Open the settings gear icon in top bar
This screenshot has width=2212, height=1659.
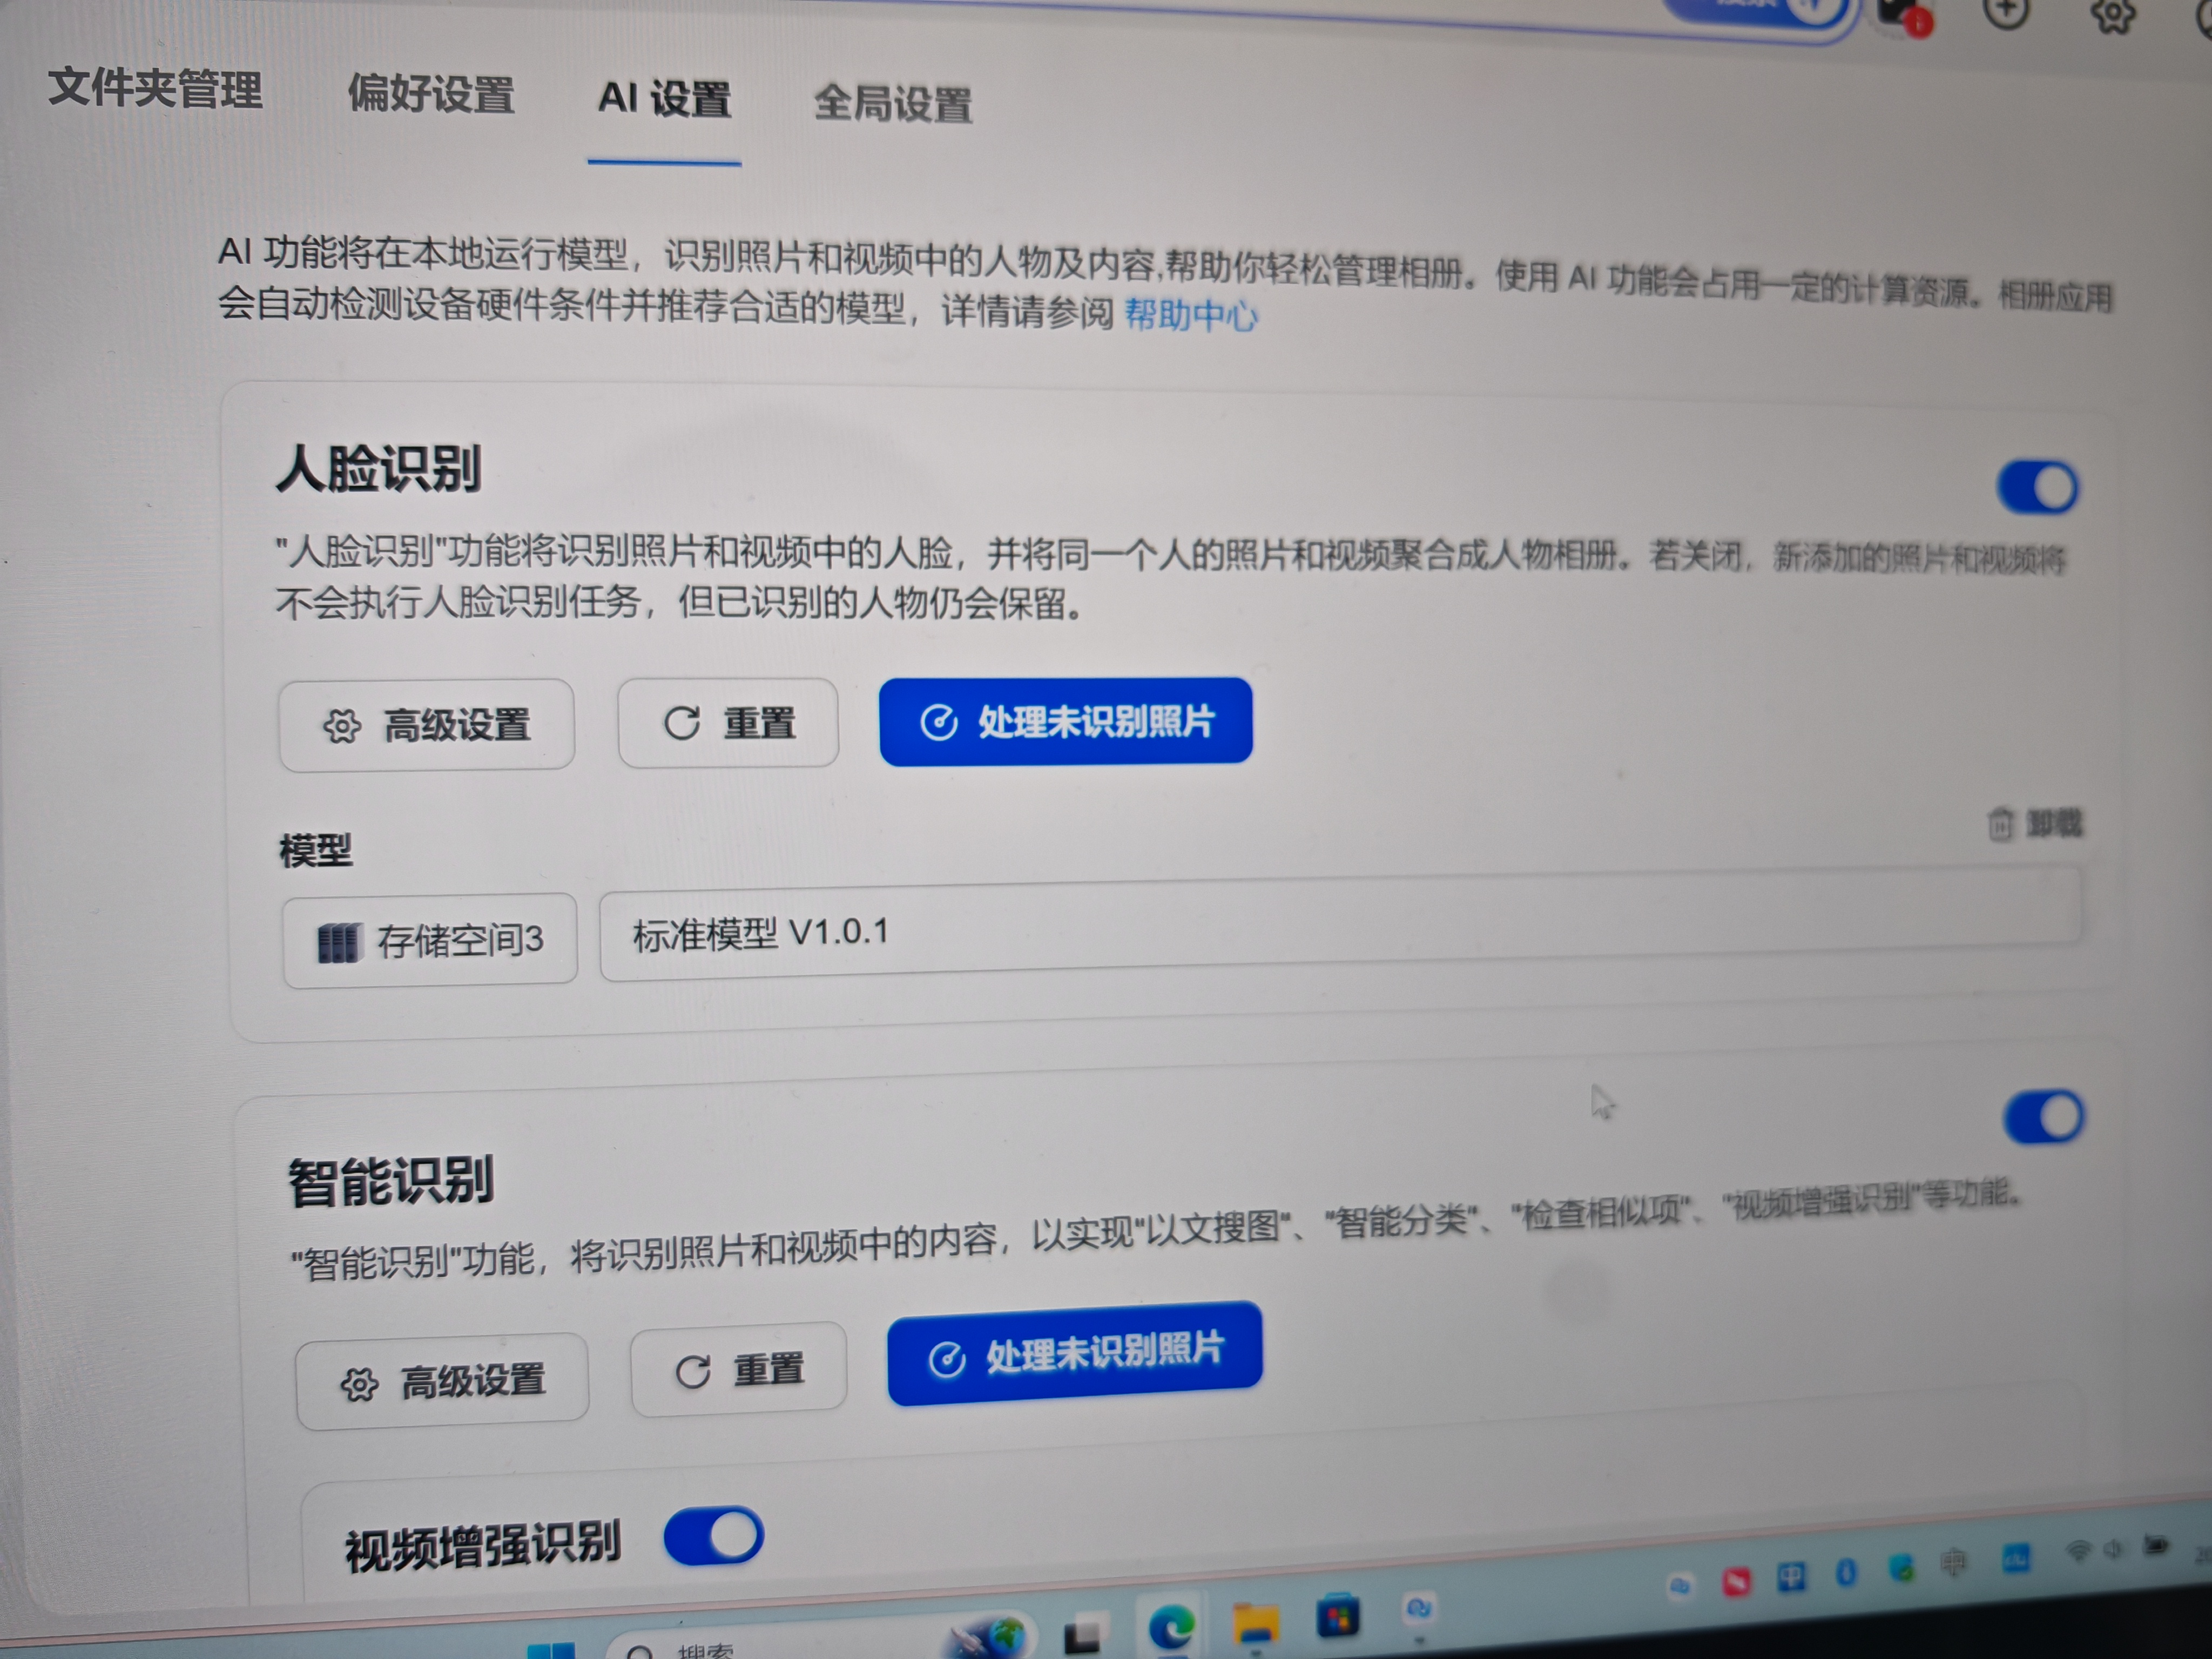tap(2112, 14)
